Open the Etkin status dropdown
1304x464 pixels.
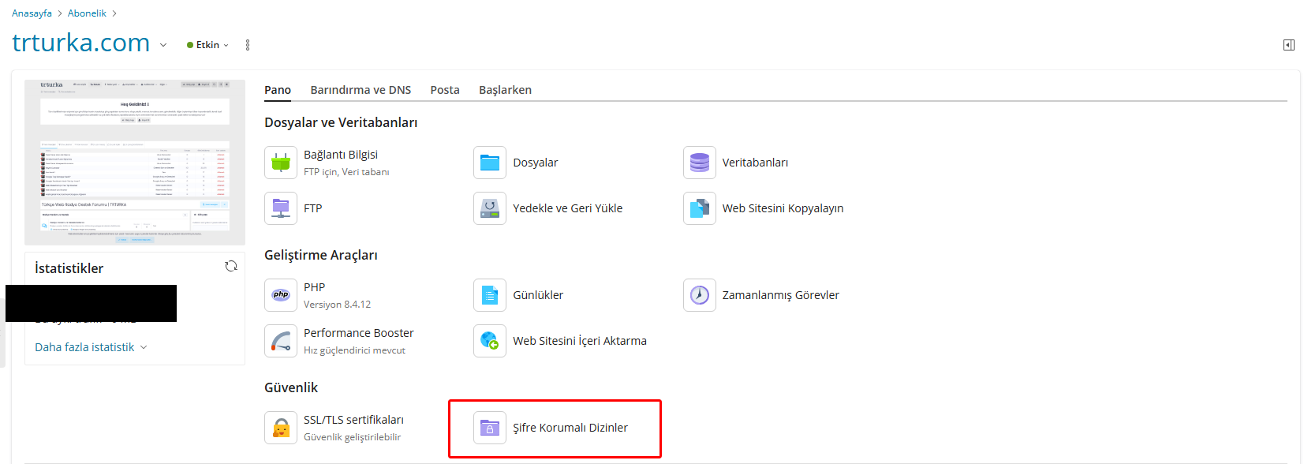[x=208, y=45]
